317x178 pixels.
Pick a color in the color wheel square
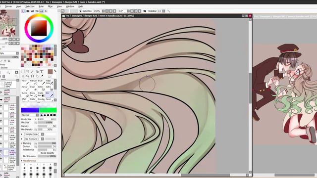click(x=39, y=28)
